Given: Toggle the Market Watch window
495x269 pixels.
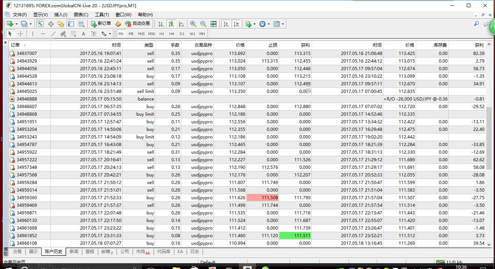Looking at the screenshot, I should [x=41, y=24].
